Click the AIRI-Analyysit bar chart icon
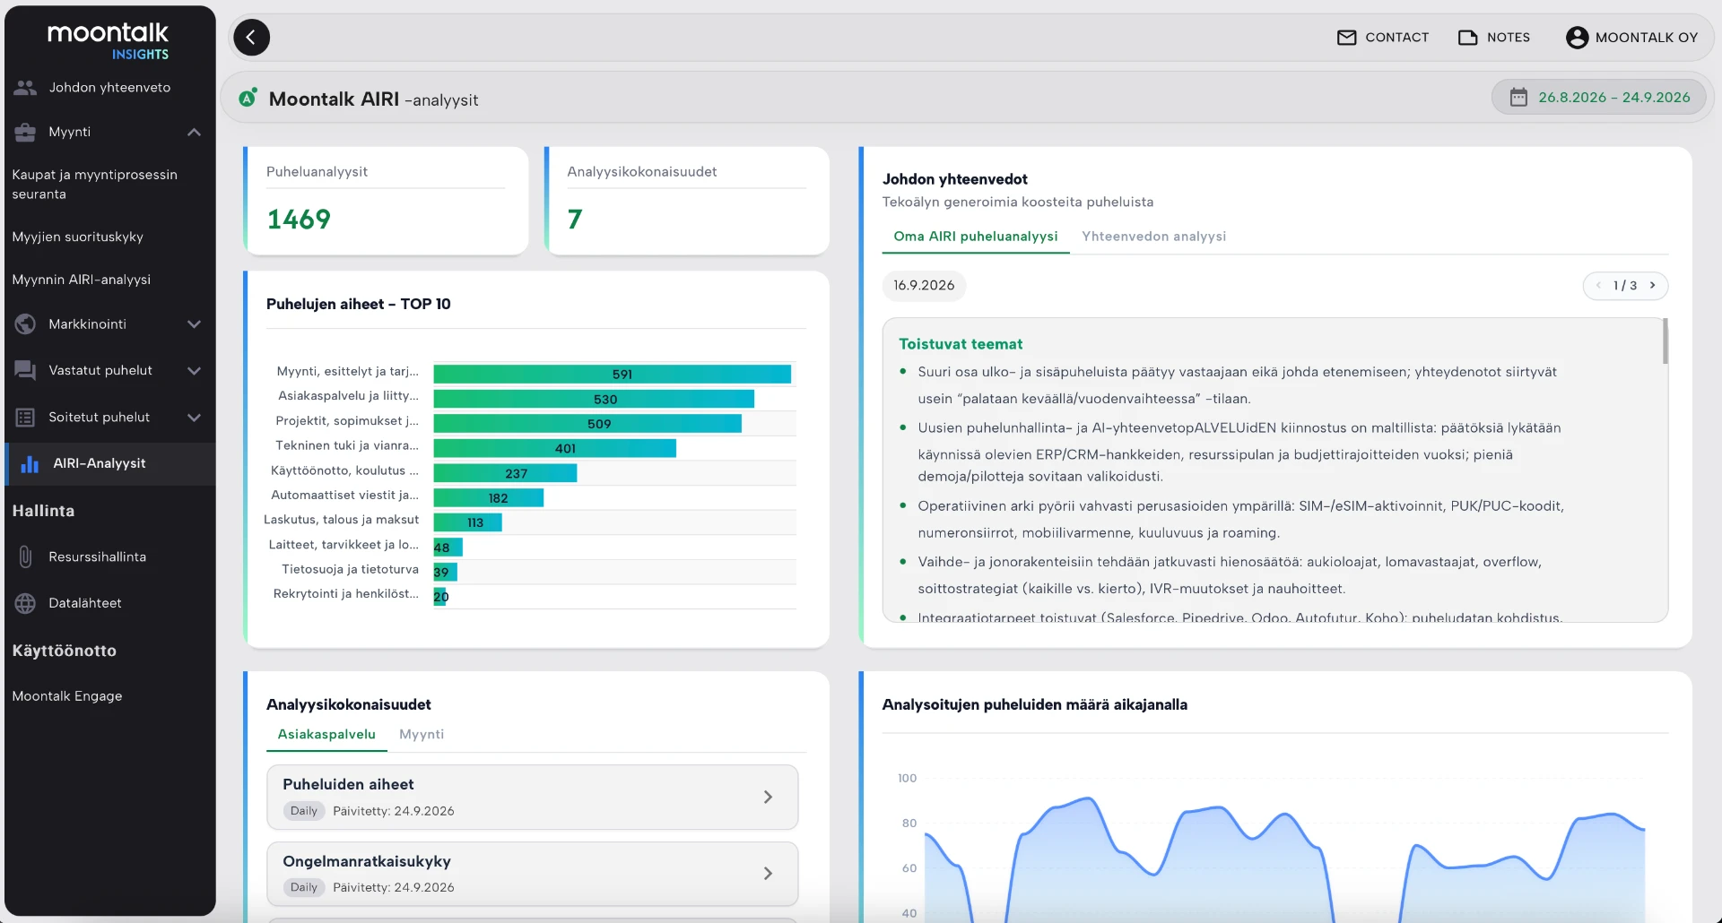The width and height of the screenshot is (1722, 923). pyautogui.click(x=30, y=463)
